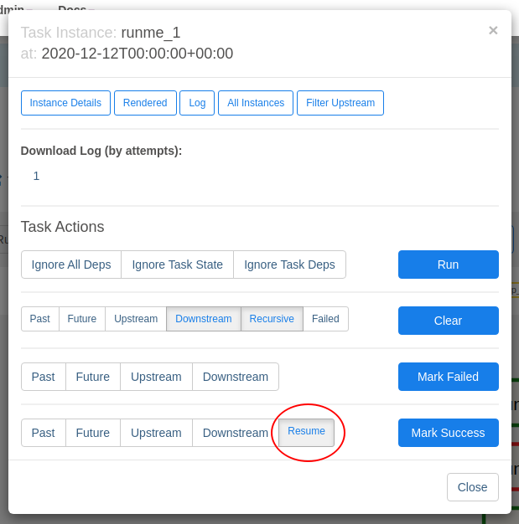519x524 pixels.
Task: Close the task instance dialog with X
Action: tap(493, 30)
